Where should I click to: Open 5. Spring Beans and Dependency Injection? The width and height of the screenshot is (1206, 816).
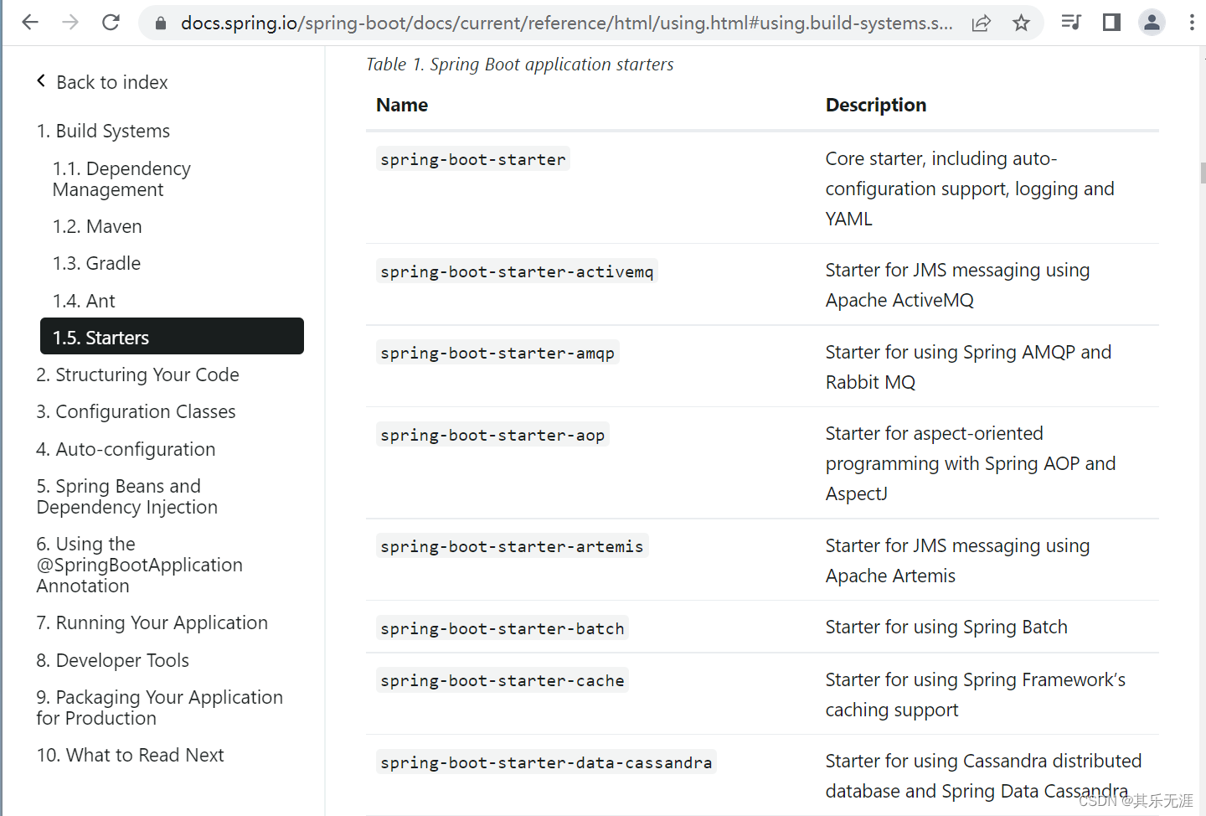tap(126, 497)
